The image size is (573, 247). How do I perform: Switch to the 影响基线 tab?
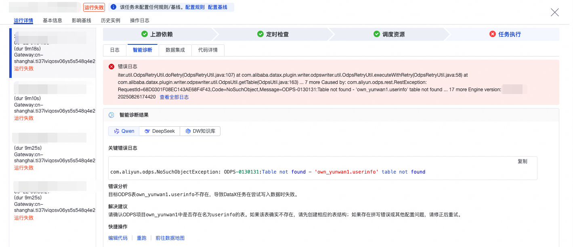82,21
